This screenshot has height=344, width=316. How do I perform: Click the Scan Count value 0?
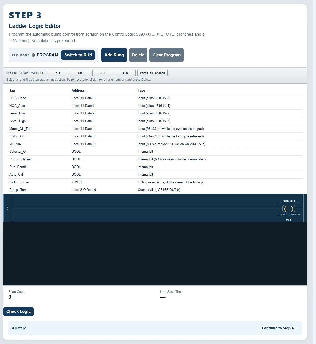(x=10, y=297)
